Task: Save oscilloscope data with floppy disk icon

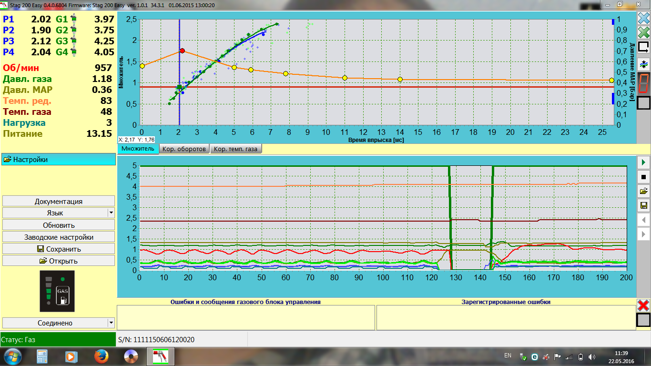Action: pyautogui.click(x=643, y=205)
